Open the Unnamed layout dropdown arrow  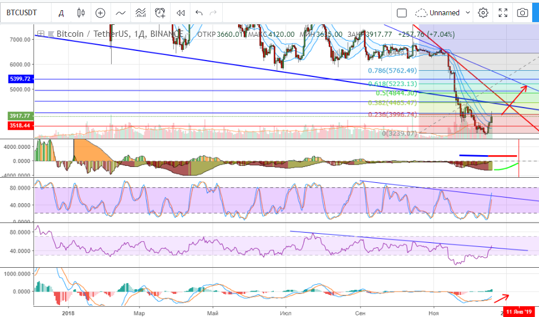pyautogui.click(x=468, y=12)
